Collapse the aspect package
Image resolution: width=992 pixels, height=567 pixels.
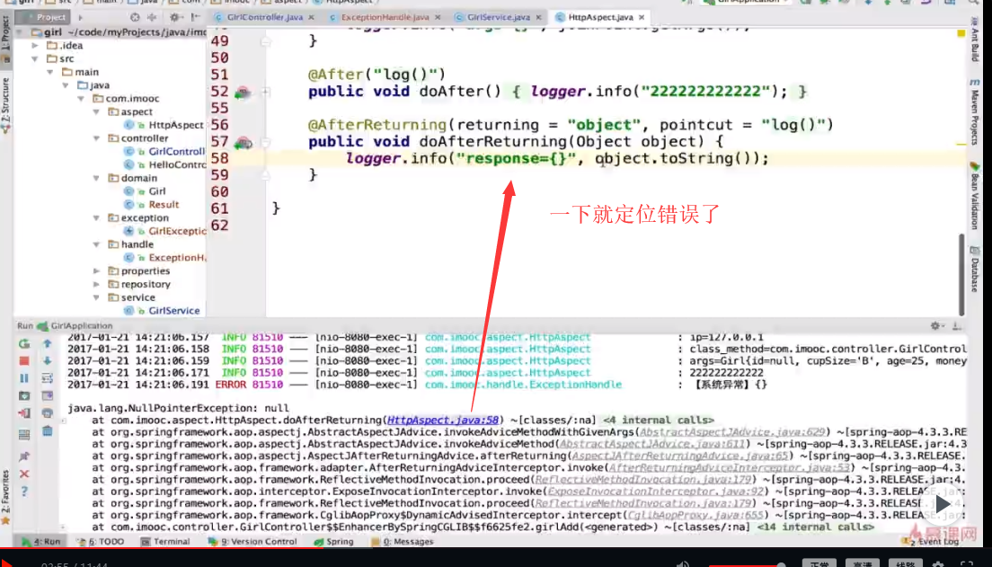[96, 112]
